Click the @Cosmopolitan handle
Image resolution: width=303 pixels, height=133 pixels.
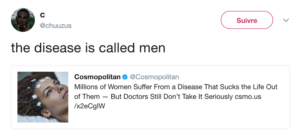pos(154,77)
